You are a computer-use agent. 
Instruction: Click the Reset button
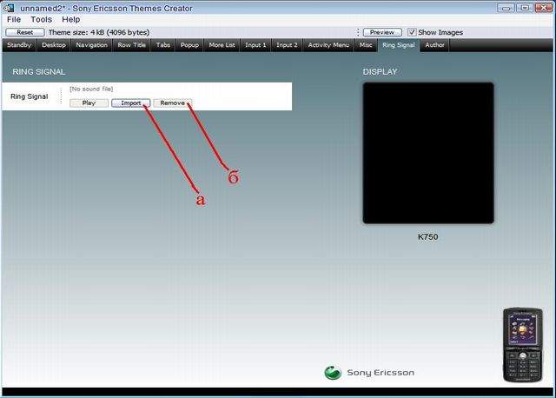point(25,32)
